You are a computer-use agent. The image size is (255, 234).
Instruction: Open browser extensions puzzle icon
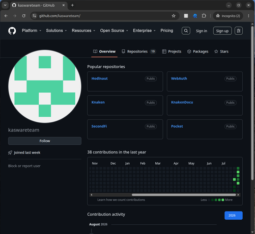[204, 16]
